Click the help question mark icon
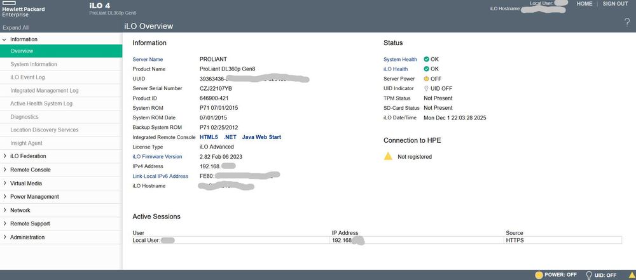This screenshot has width=636, height=280. pyautogui.click(x=628, y=23)
